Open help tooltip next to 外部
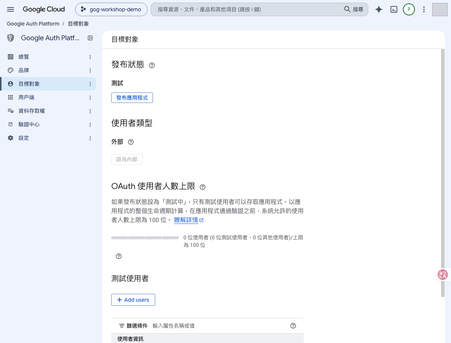Image resolution: width=451 pixels, height=343 pixels. pos(131,142)
